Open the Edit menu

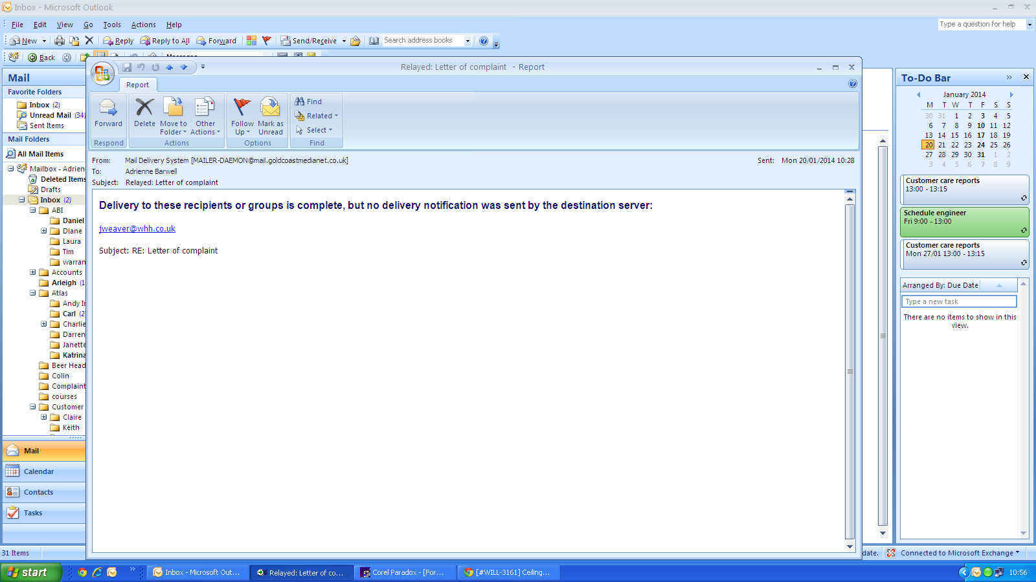[x=40, y=25]
